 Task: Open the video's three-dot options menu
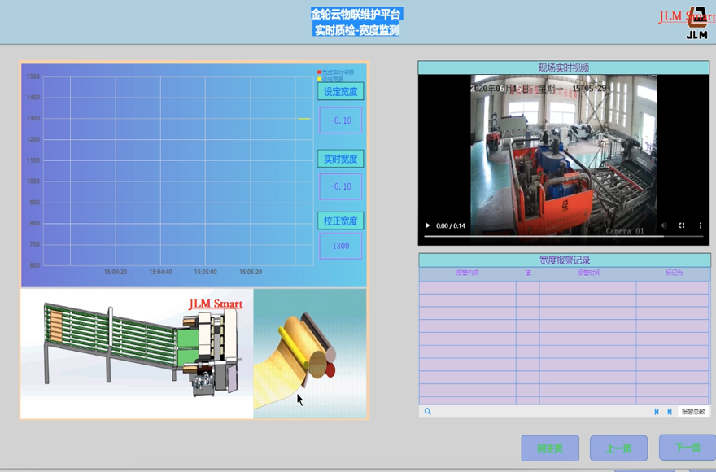[700, 225]
